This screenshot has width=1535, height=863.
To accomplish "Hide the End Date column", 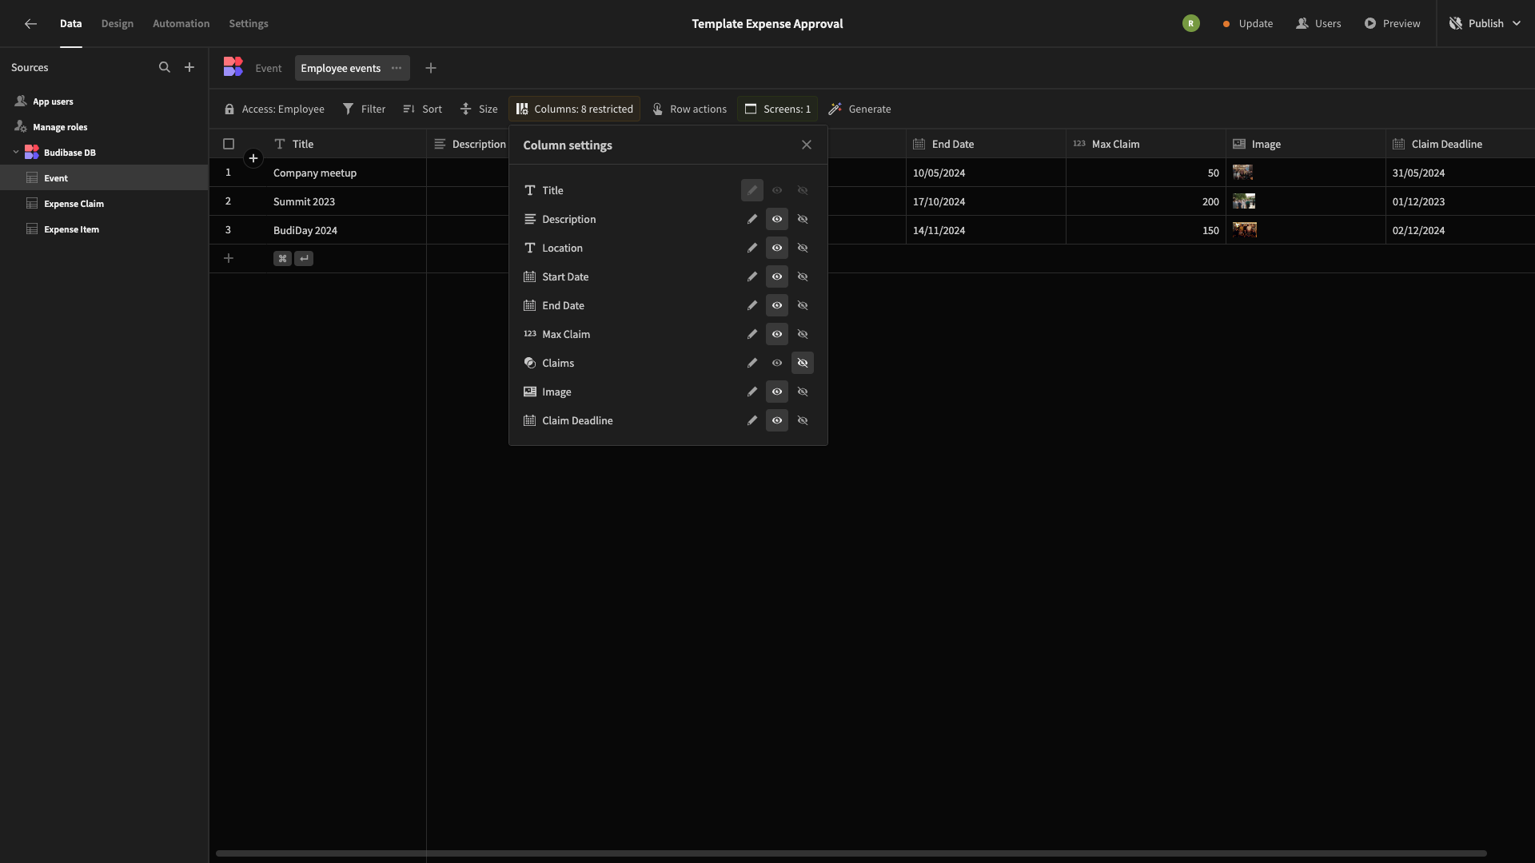I will [x=803, y=305].
